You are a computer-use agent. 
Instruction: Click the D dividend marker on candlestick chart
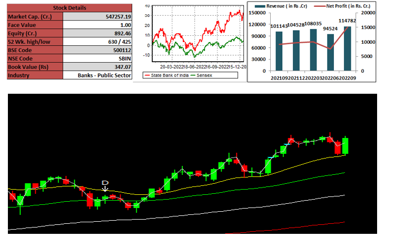tap(105, 185)
